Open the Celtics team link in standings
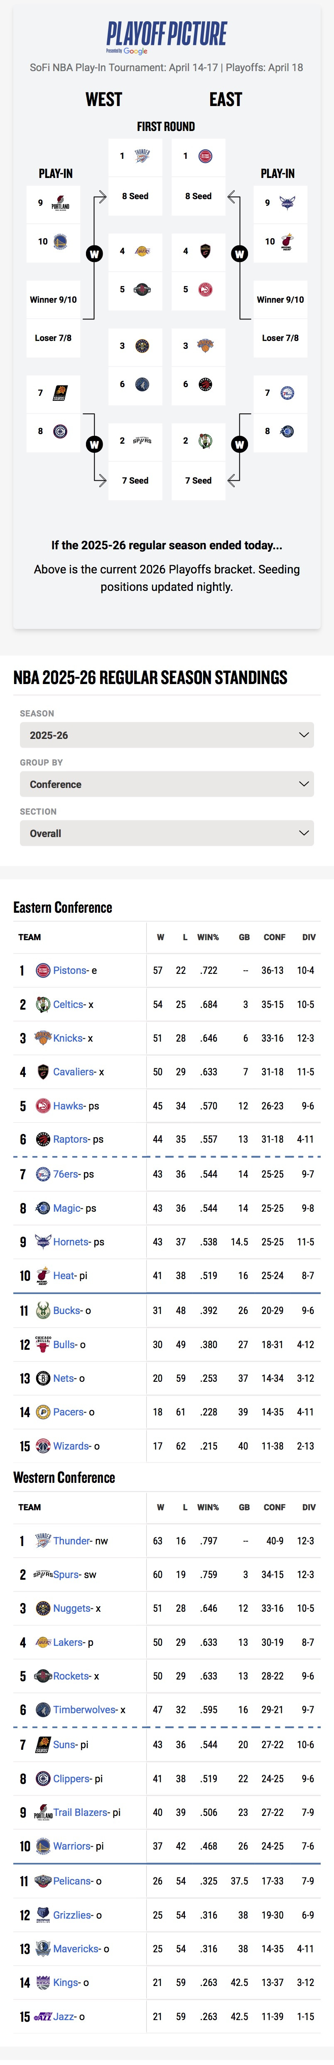Screen dimensions: 334x2065 coord(68,1005)
